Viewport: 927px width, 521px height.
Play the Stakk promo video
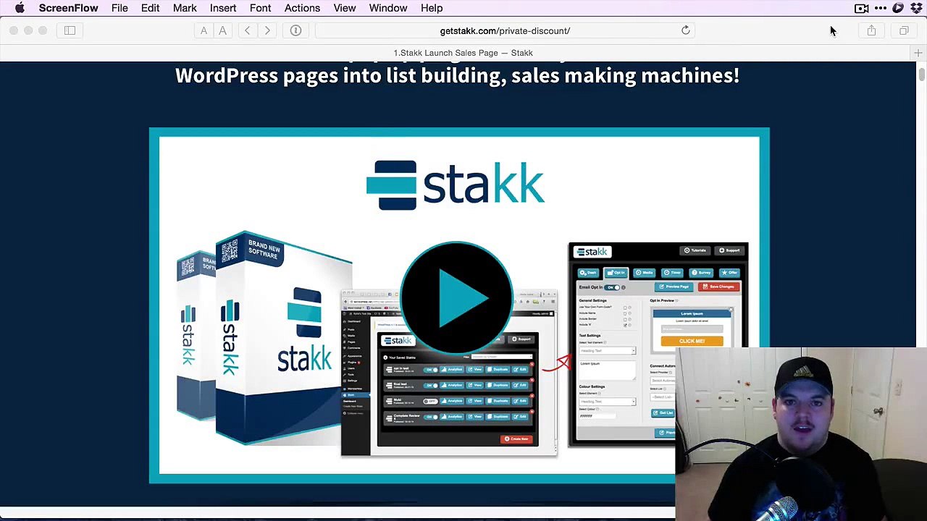[456, 298]
